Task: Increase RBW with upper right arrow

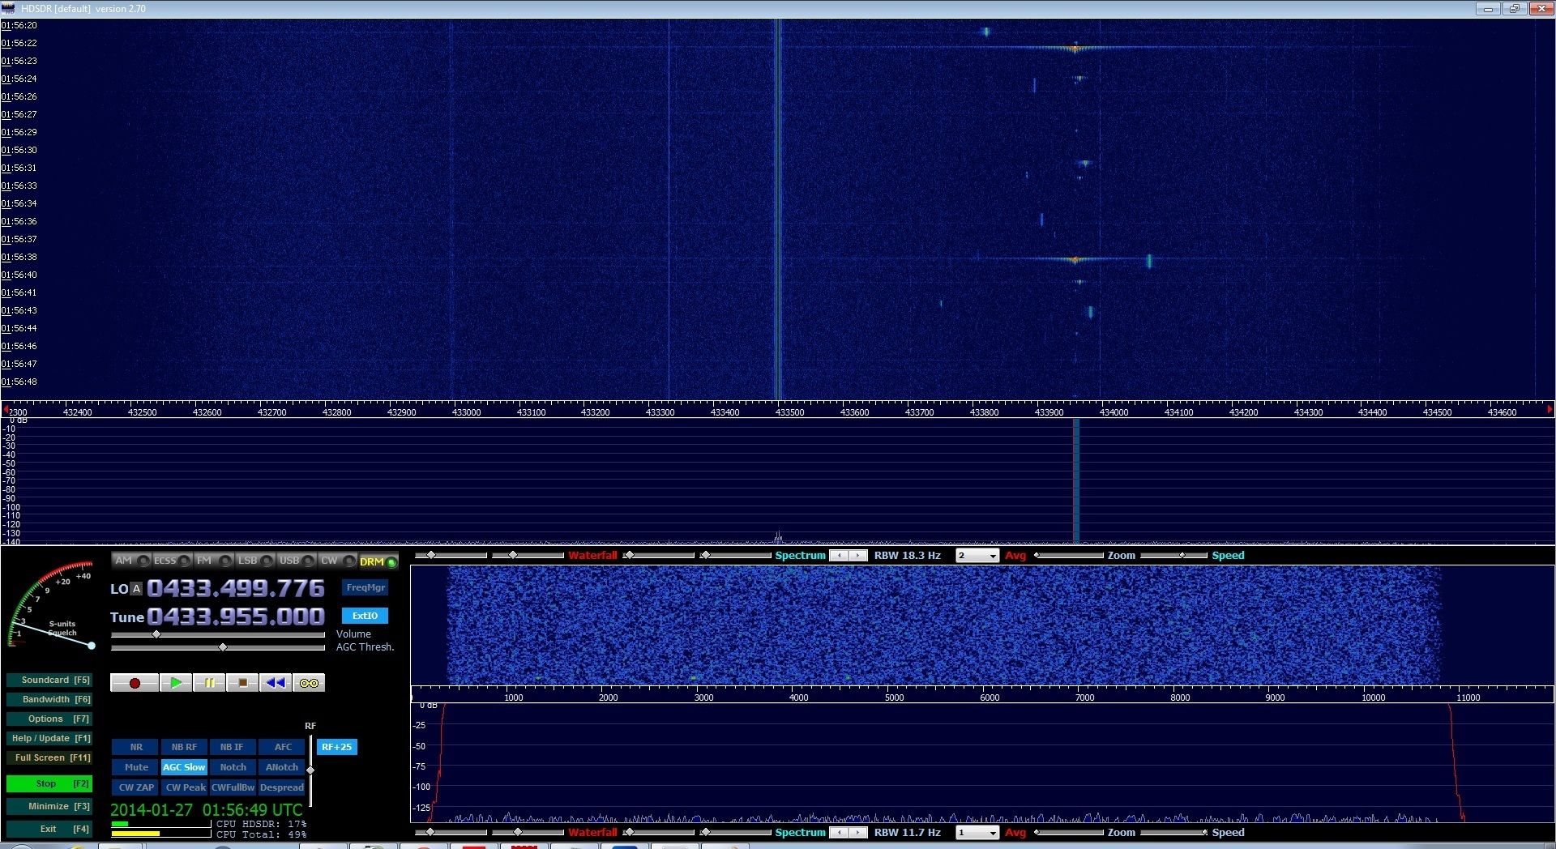Action: (857, 556)
